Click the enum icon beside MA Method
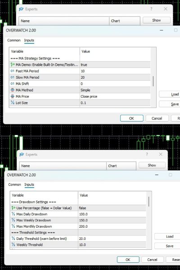This screenshot has width=180, height=270. point(13,90)
